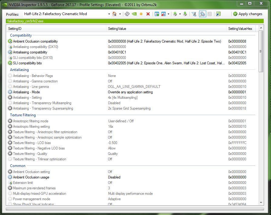Select 'Power management mode' row
Image resolution: width=271 pixels, height=215 pixels.
131,199
